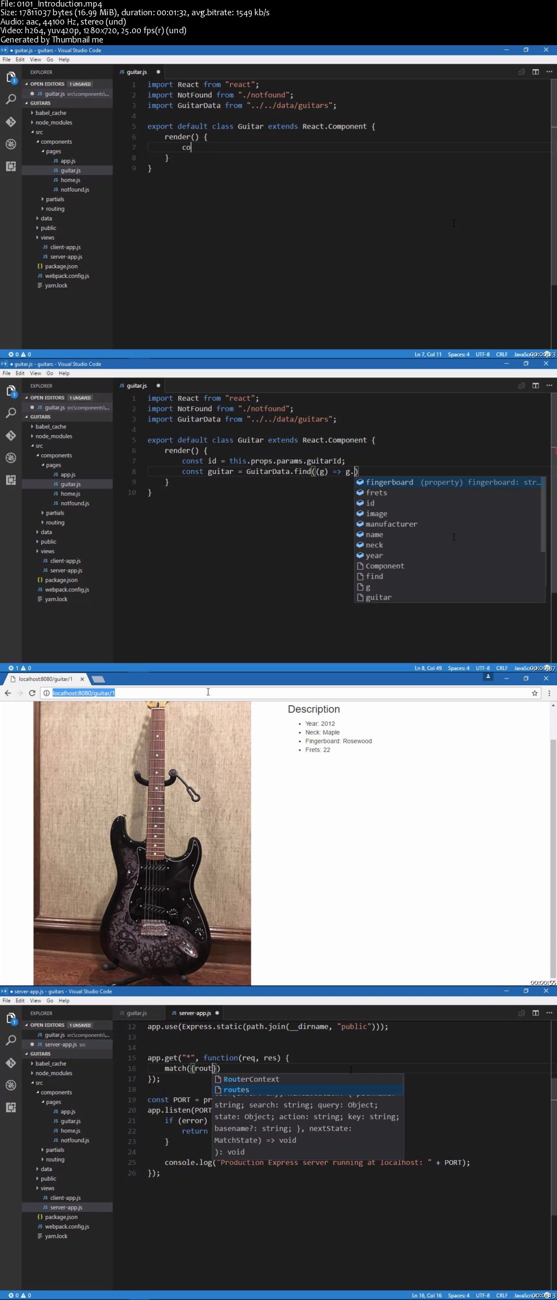The height and width of the screenshot is (1300, 557).
Task: Close the localhost:8080/guitar/1 browser tab
Action: 82,679
